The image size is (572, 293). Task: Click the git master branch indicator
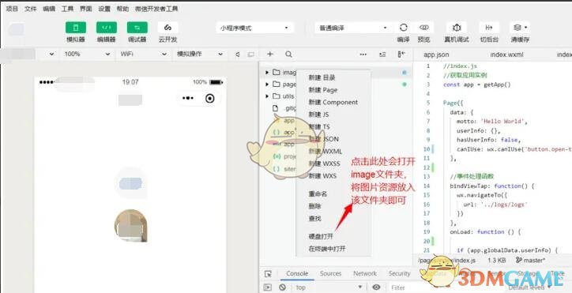click(x=530, y=260)
